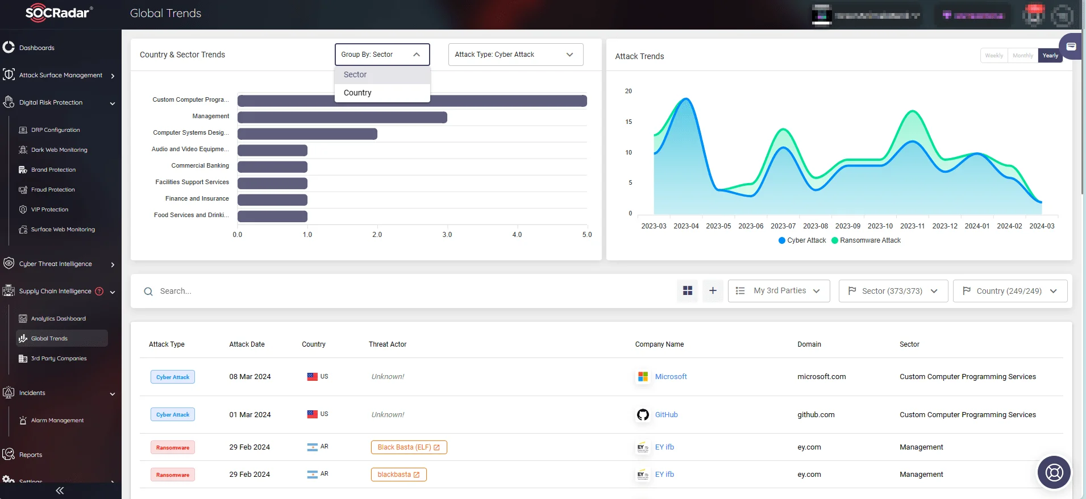Click the Incidents alert icon
Viewport: 1086px width, 499px height.
tap(9, 392)
